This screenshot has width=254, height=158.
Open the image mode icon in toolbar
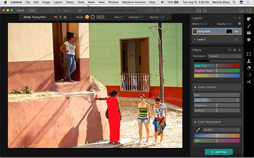coord(198,11)
